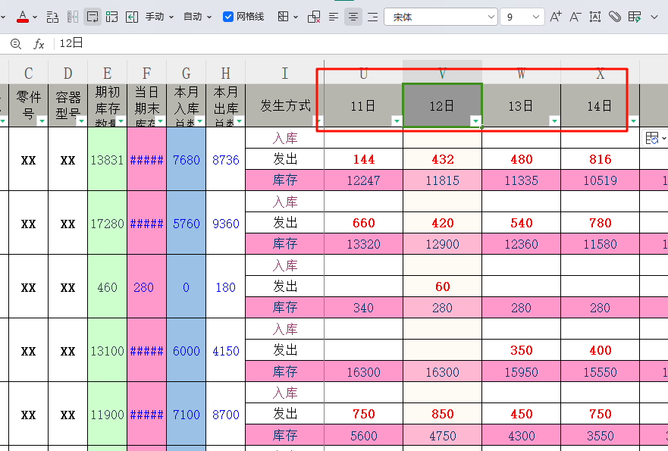This screenshot has height=451, width=668.
Task: Click the greyed column split icon
Action: tap(73, 17)
